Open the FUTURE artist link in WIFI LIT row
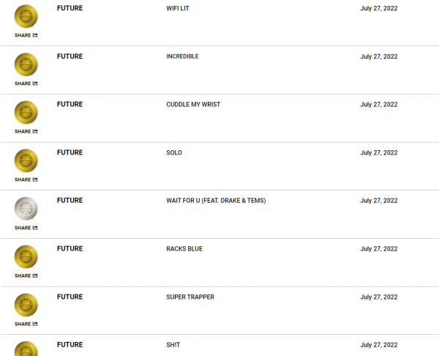The image size is (439, 356). (70, 8)
